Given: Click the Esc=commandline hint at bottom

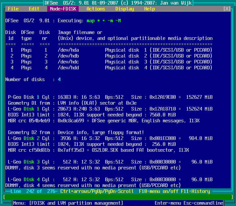Looking at the screenshot, I should point(203,203).
